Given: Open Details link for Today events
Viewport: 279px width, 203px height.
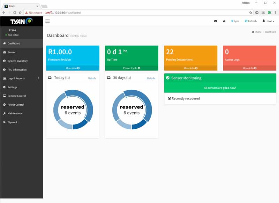Looking at the screenshot, I should [92, 78].
